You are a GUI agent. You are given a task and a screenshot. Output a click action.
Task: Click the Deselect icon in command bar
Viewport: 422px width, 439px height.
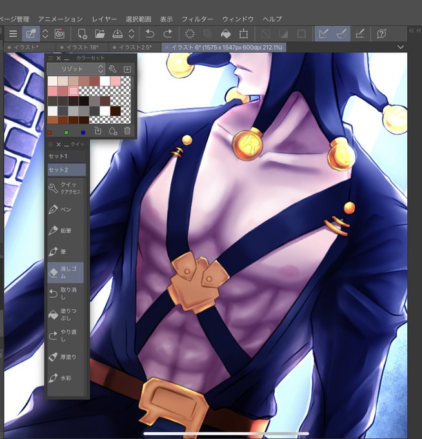[x=266, y=34]
